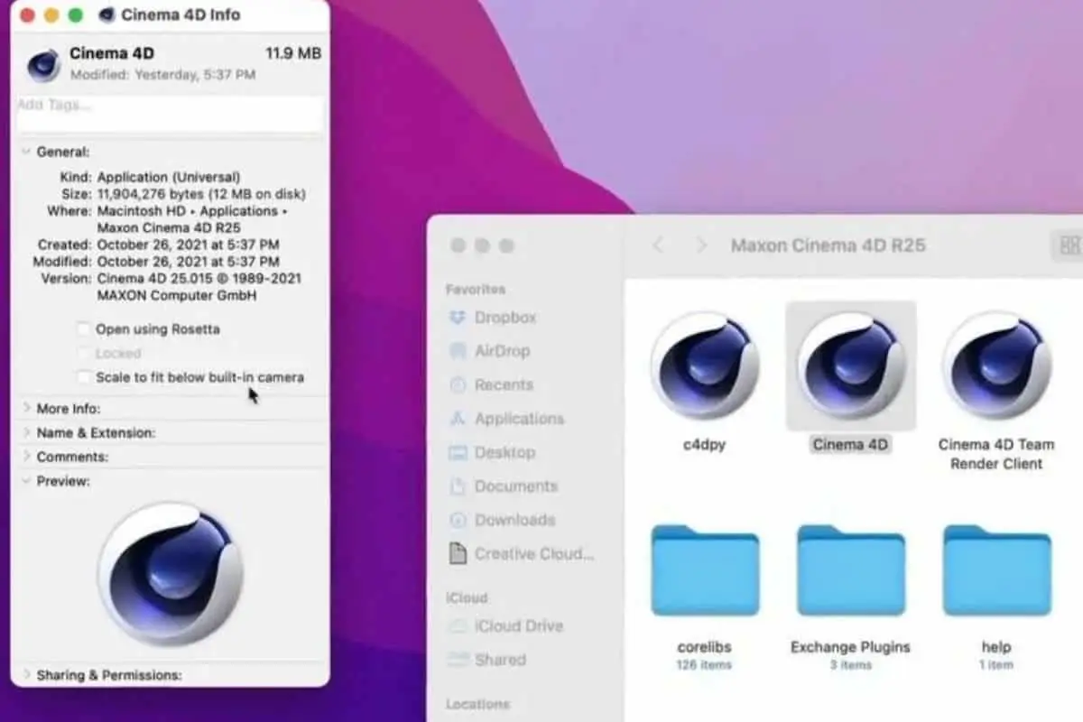Click the help folder name

tap(996, 647)
